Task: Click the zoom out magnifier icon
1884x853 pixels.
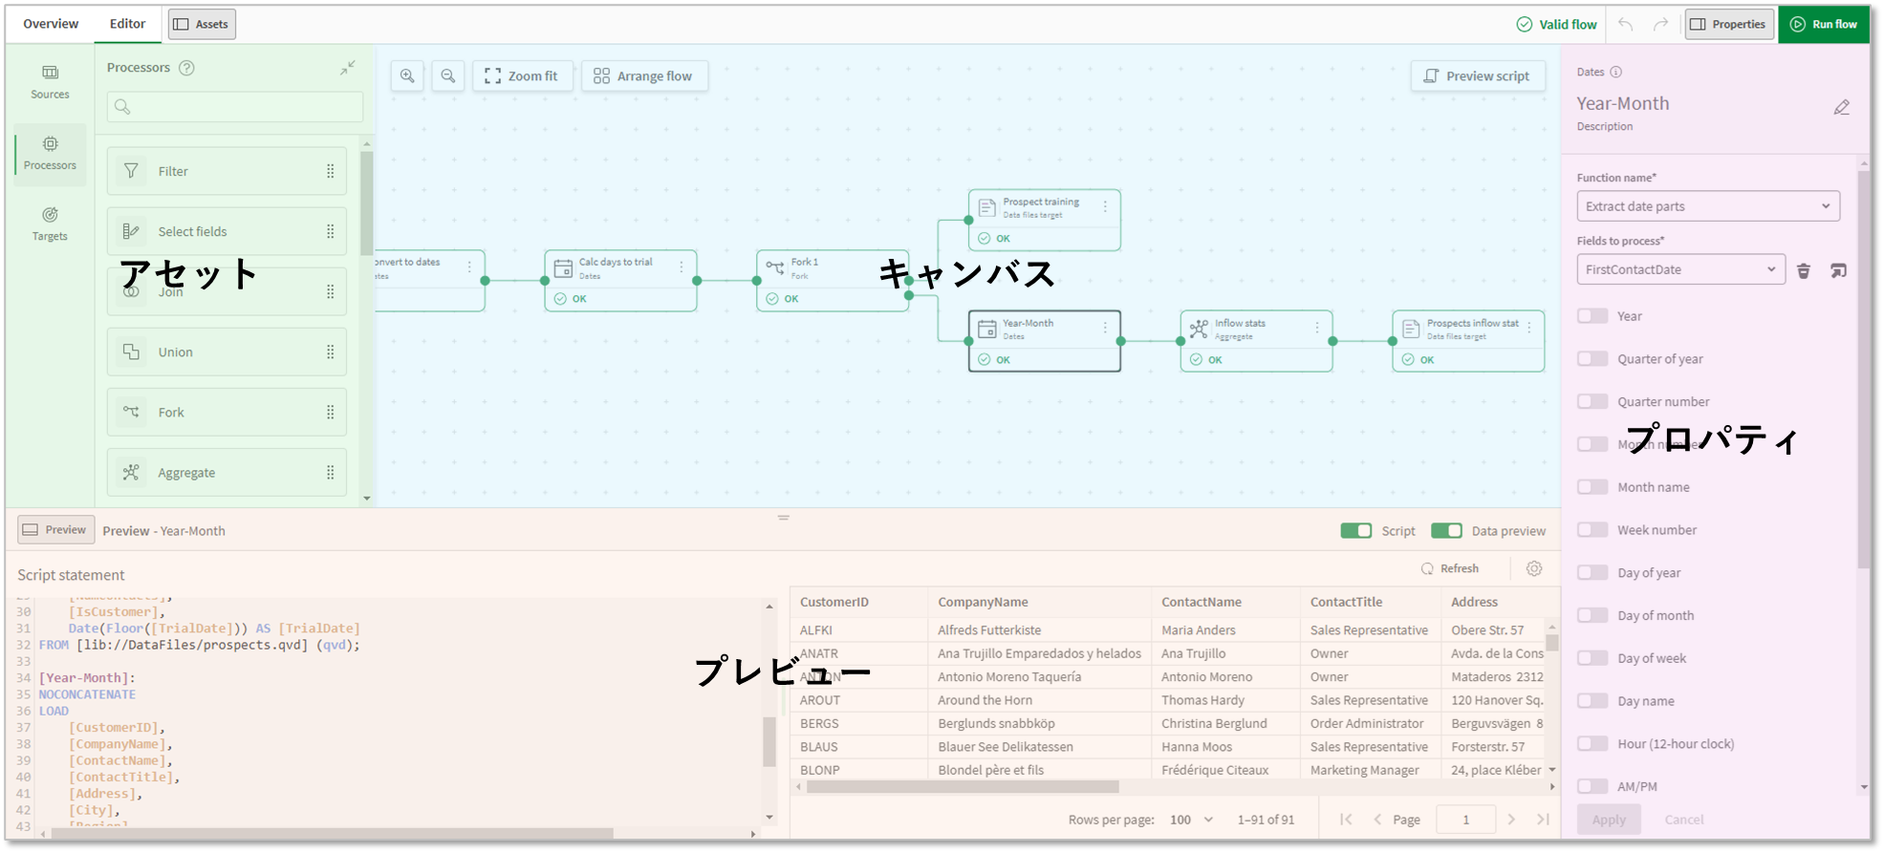Action: [x=447, y=75]
